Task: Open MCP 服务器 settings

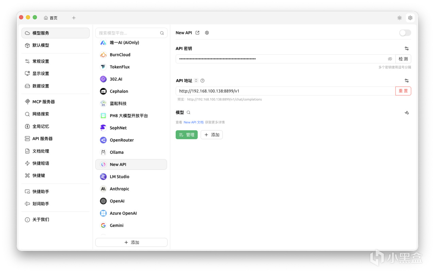Action: (55, 102)
